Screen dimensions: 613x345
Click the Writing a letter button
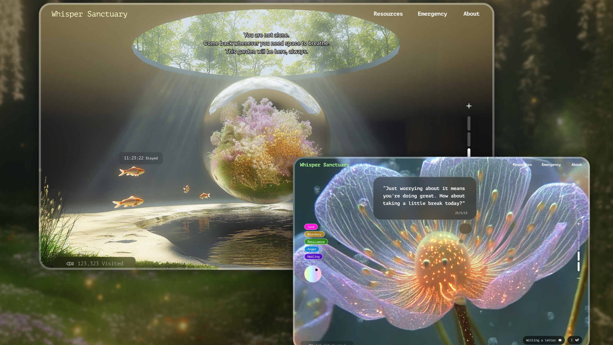544,340
